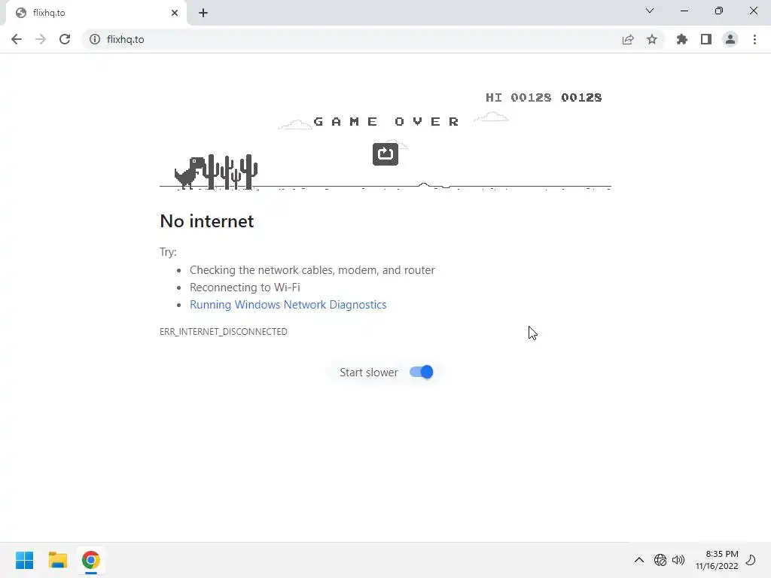Click the forward navigation arrow
The width and height of the screenshot is (771, 578).
click(41, 39)
